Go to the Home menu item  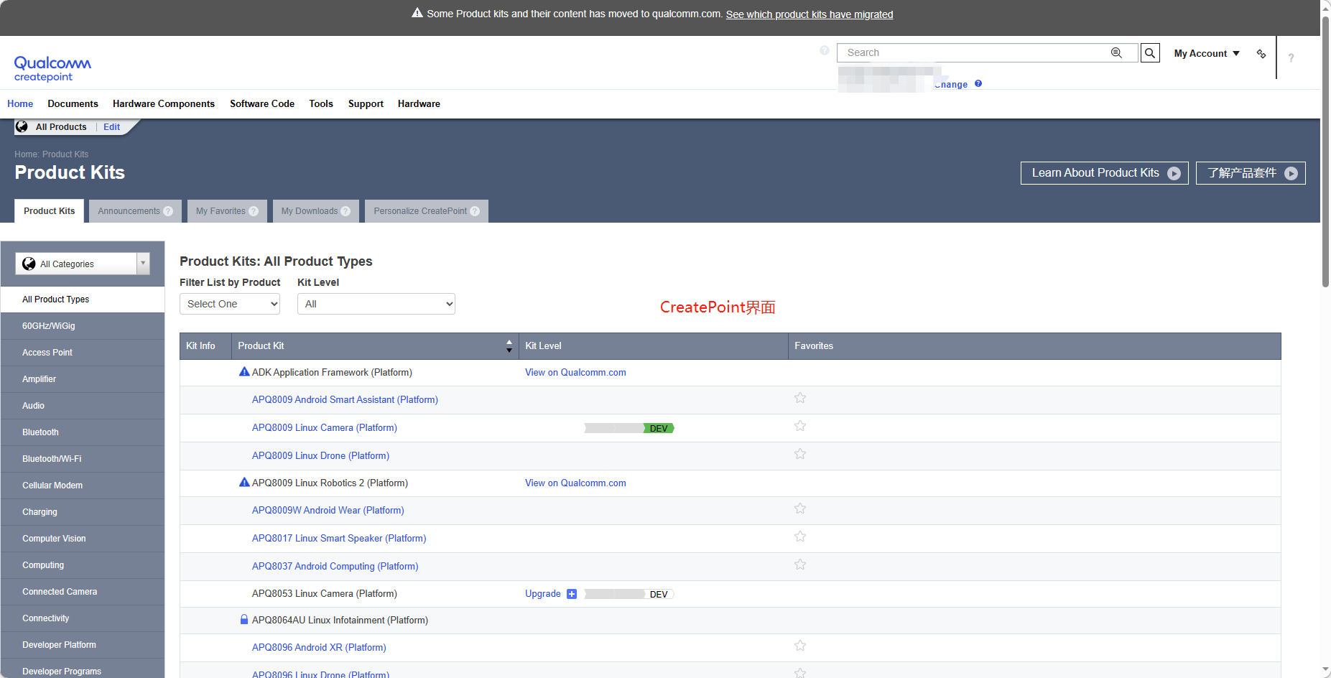coord(20,103)
